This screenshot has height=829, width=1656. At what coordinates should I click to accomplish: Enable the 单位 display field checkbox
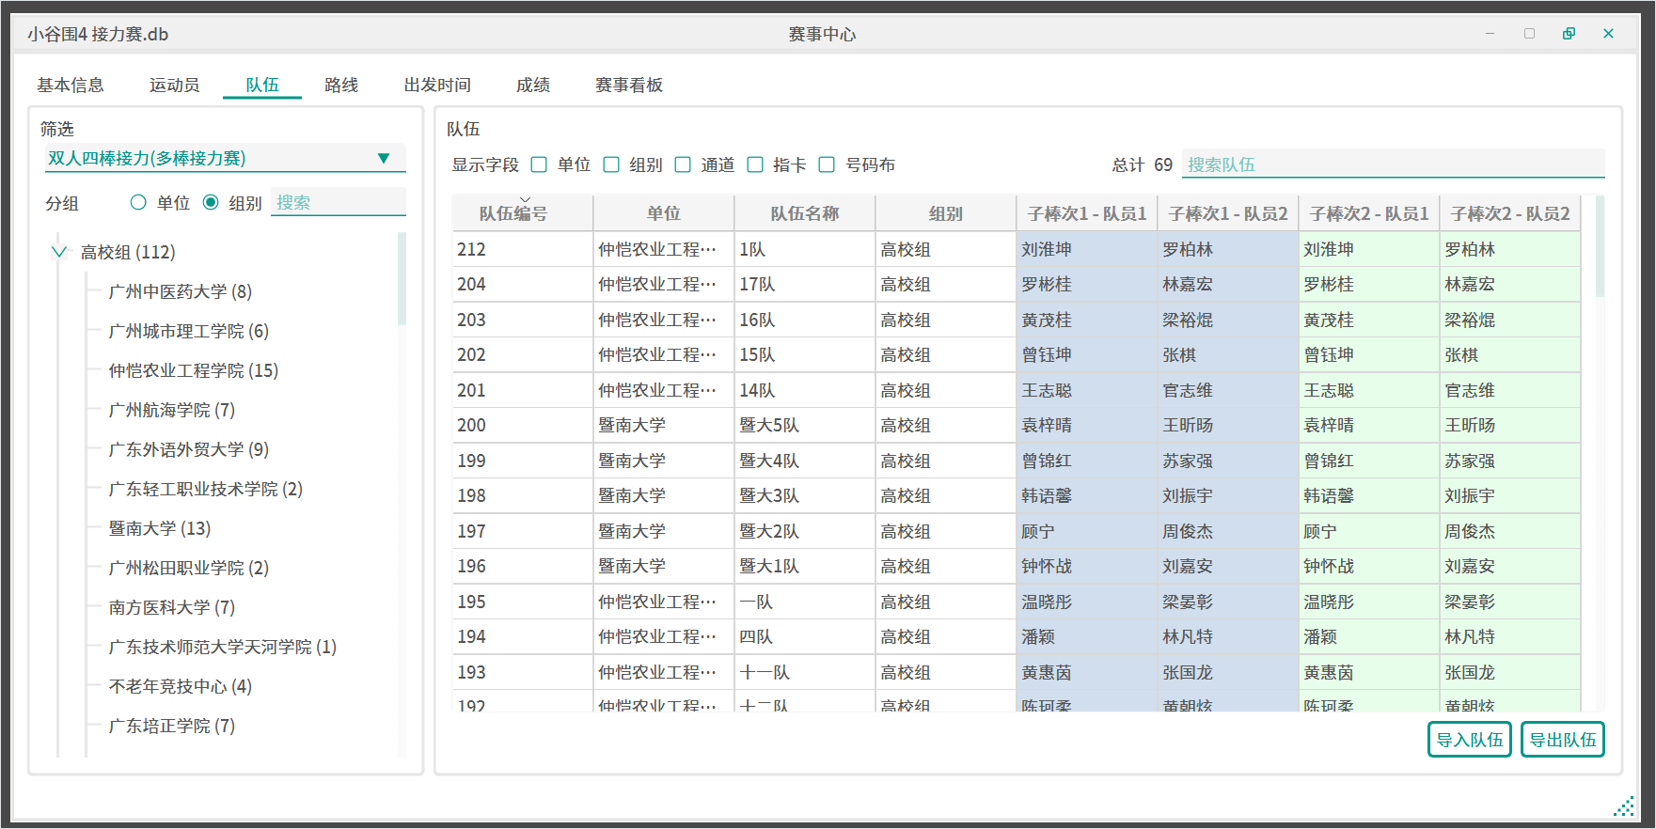tap(539, 165)
